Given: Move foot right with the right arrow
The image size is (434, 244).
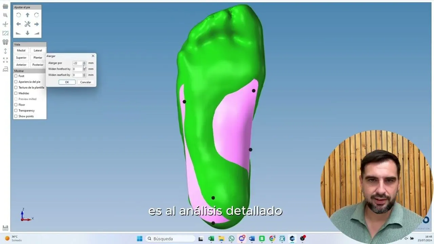Looking at the screenshot, I should 37,24.
